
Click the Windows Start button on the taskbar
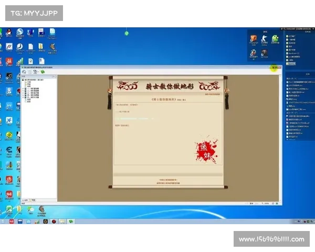click(3, 222)
